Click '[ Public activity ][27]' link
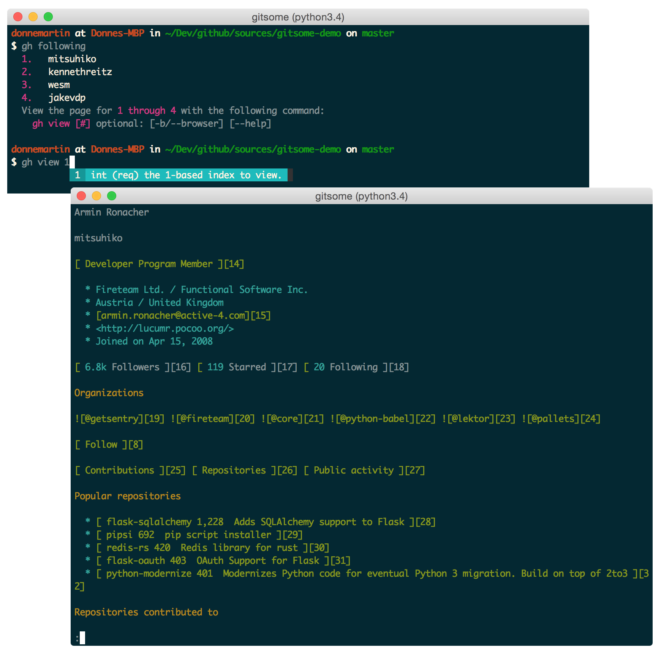Screen dimensions: 661x653 [x=364, y=470]
